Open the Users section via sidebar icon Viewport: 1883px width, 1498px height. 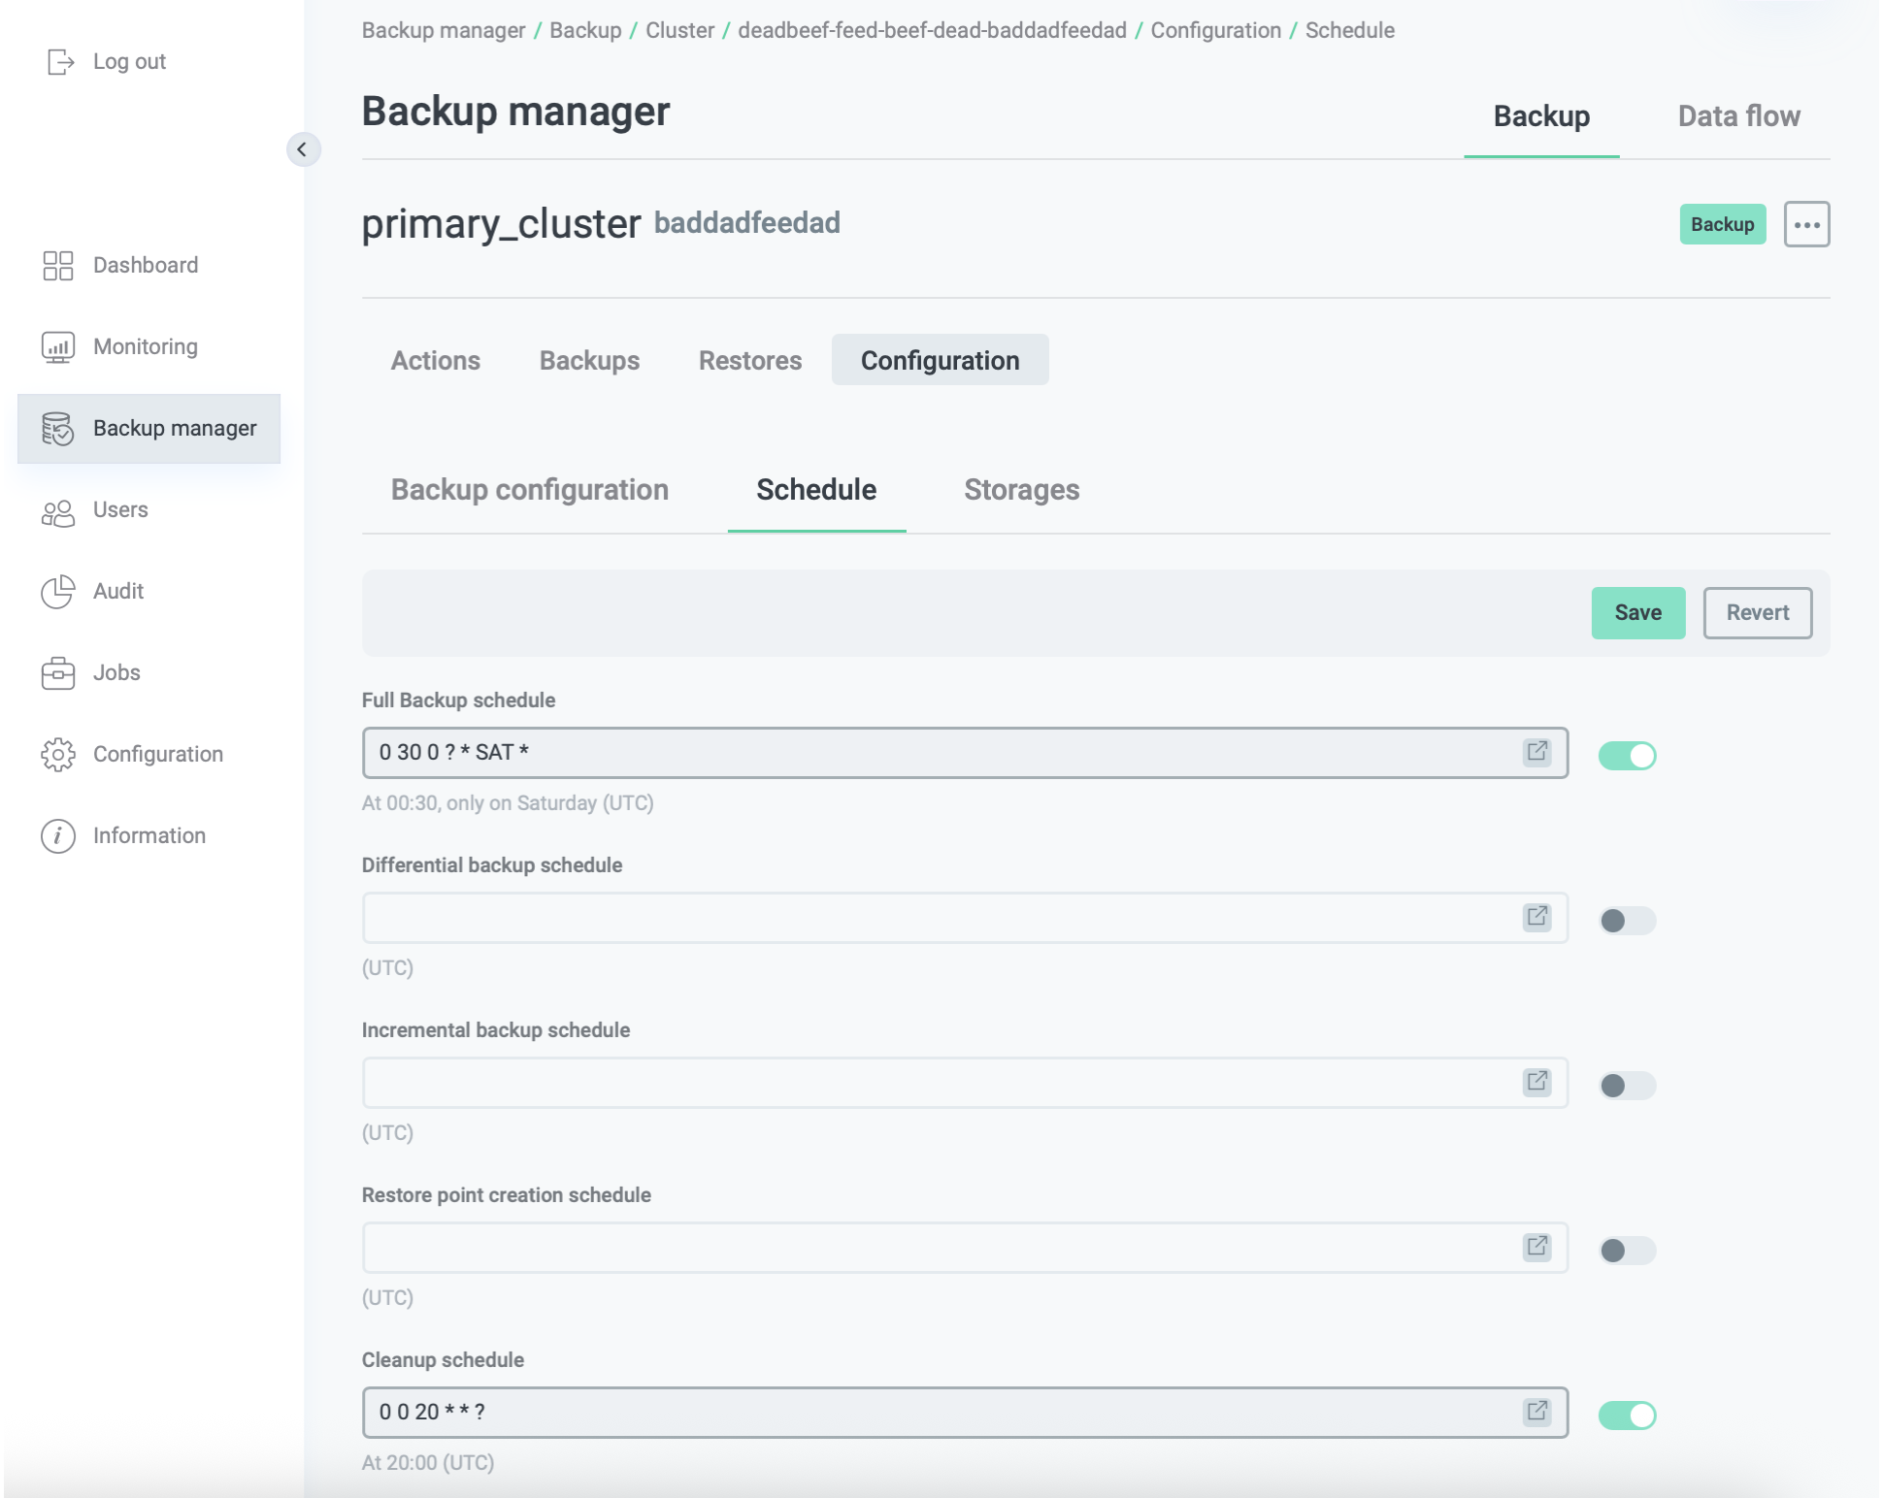56,509
